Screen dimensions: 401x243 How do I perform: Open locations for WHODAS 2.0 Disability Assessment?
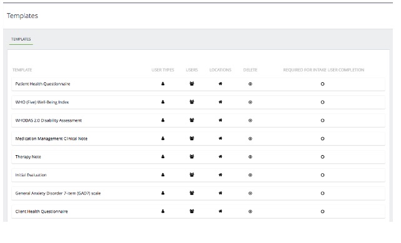[x=220, y=120]
